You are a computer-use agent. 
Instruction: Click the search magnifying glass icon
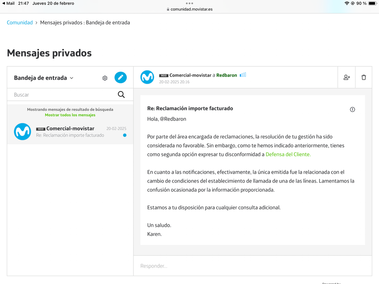point(121,95)
